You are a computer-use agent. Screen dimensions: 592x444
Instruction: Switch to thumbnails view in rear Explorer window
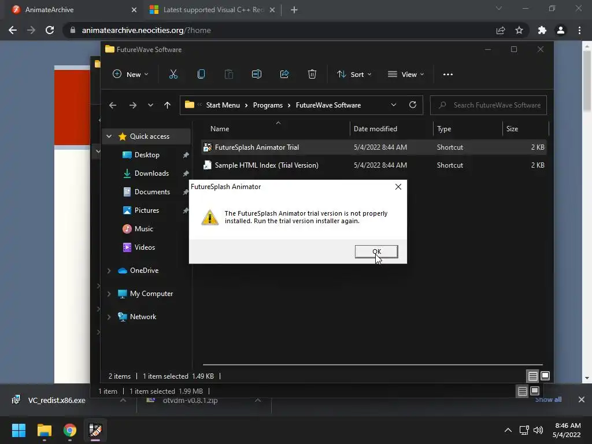[x=535, y=391]
